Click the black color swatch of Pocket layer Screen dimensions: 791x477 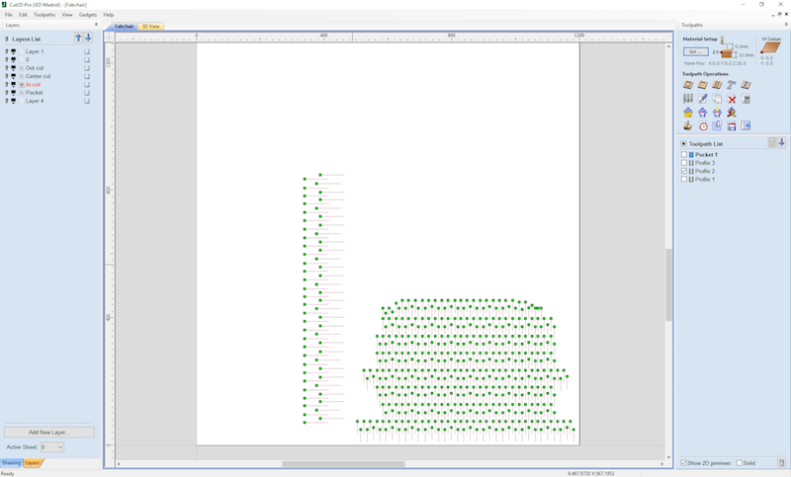pyautogui.click(x=14, y=93)
